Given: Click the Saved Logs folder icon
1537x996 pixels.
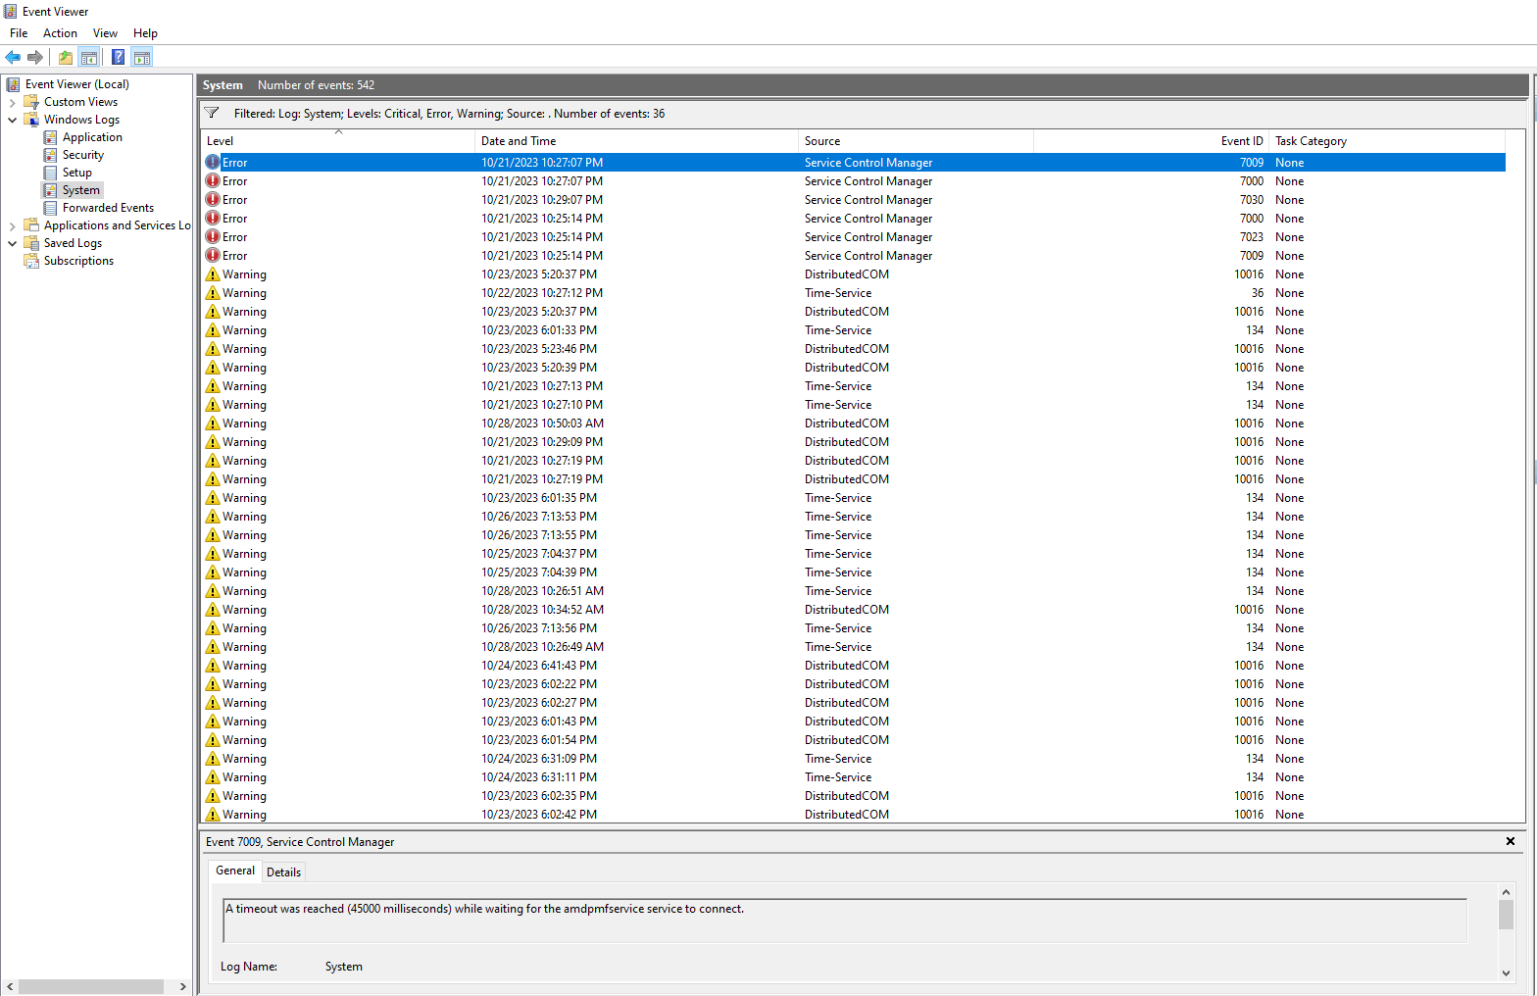Looking at the screenshot, I should coord(31,243).
